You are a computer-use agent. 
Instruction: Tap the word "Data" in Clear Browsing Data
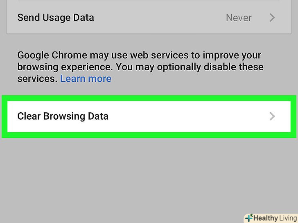[x=98, y=116]
